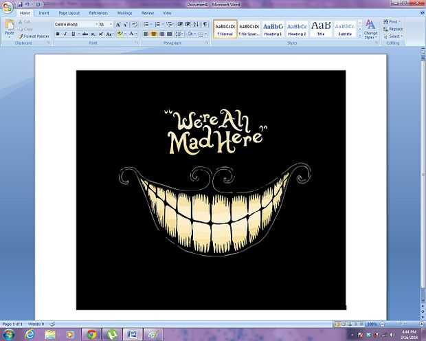The height and width of the screenshot is (341, 426).
Task: Toggle Underline formatting
Action: (73, 34)
